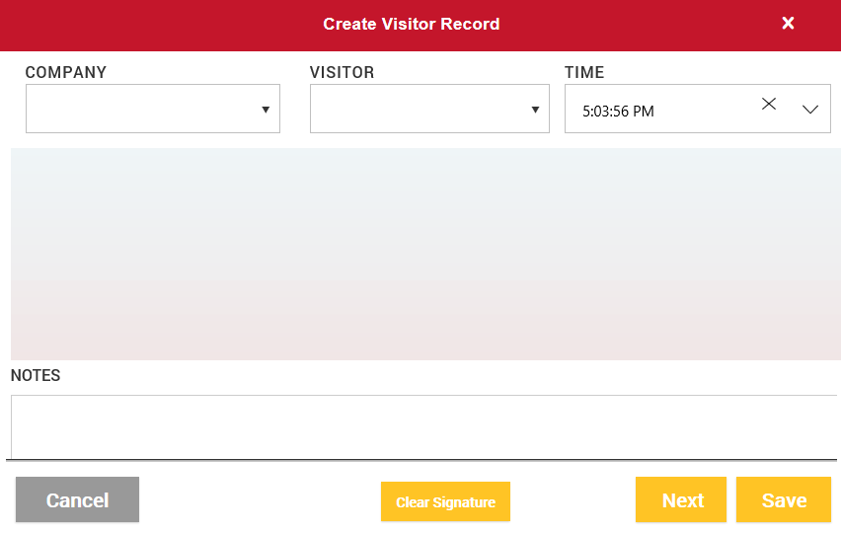841x533 pixels.
Task: Click the Clear Signature button
Action: (x=445, y=501)
